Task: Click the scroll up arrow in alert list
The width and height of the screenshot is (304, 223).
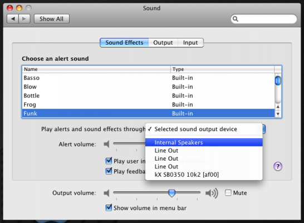Action: 278,106
